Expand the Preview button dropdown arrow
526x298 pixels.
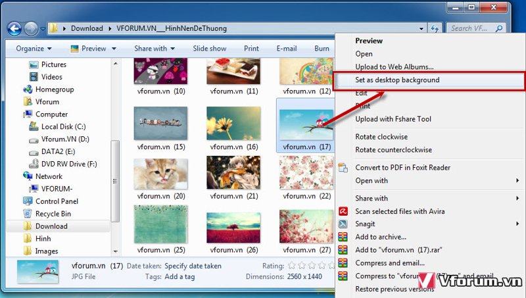point(114,49)
